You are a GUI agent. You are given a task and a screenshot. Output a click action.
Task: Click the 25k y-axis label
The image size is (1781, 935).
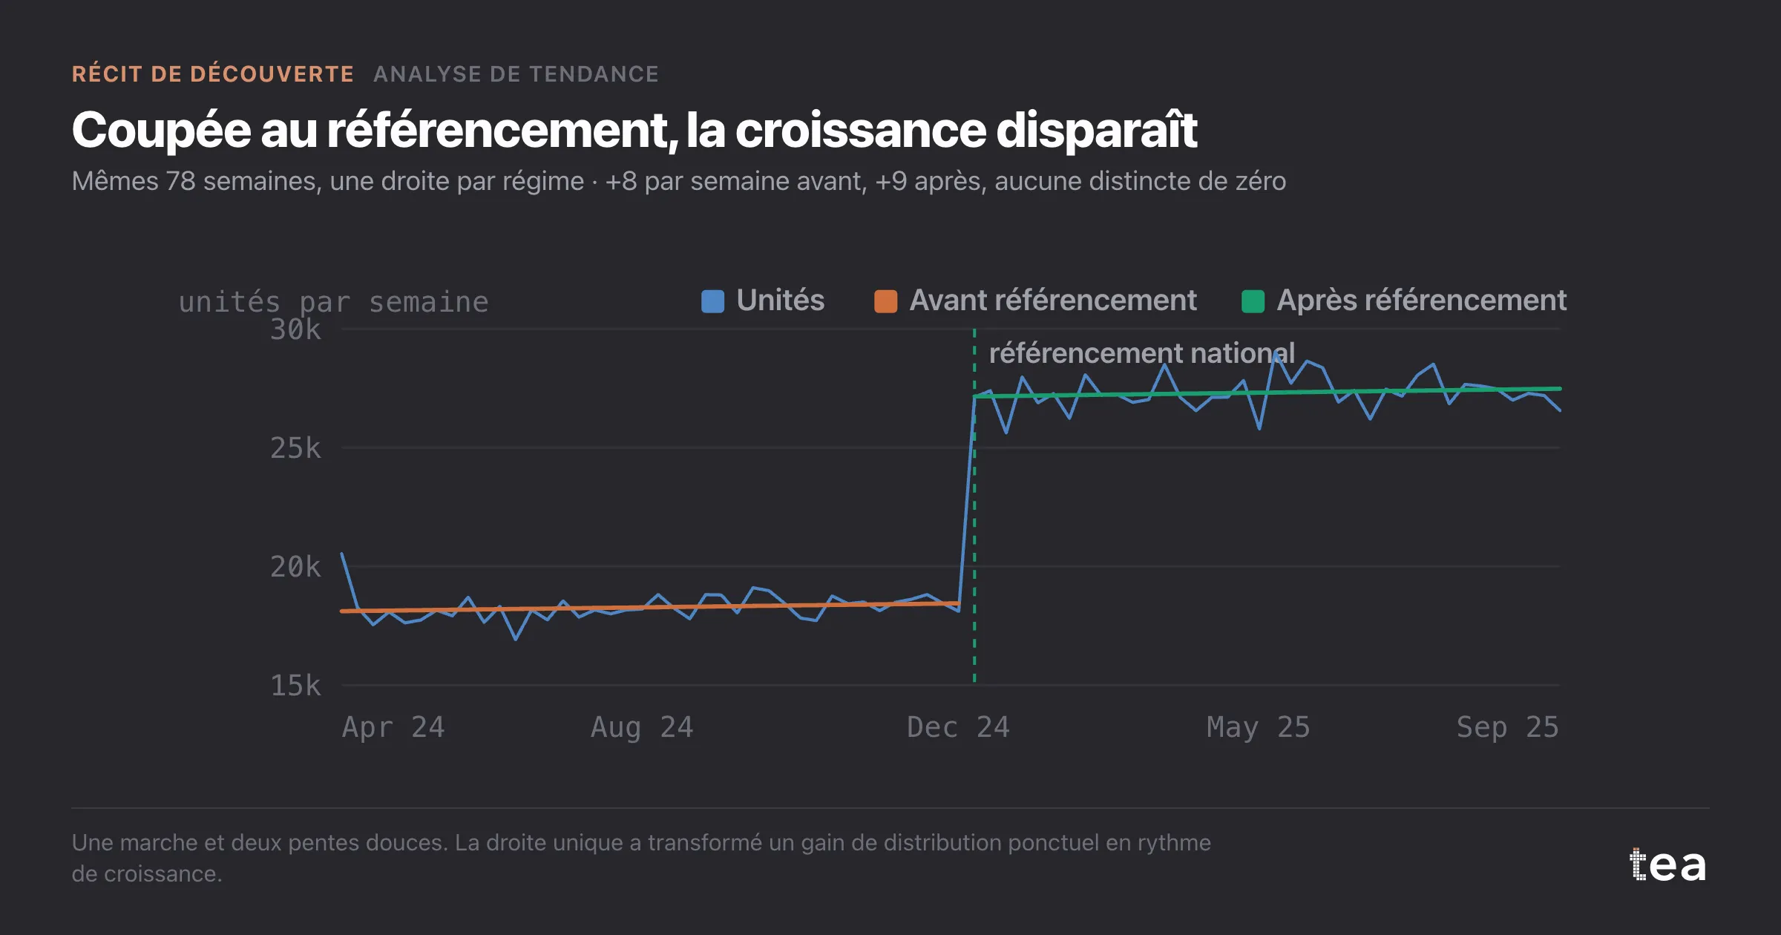(295, 448)
